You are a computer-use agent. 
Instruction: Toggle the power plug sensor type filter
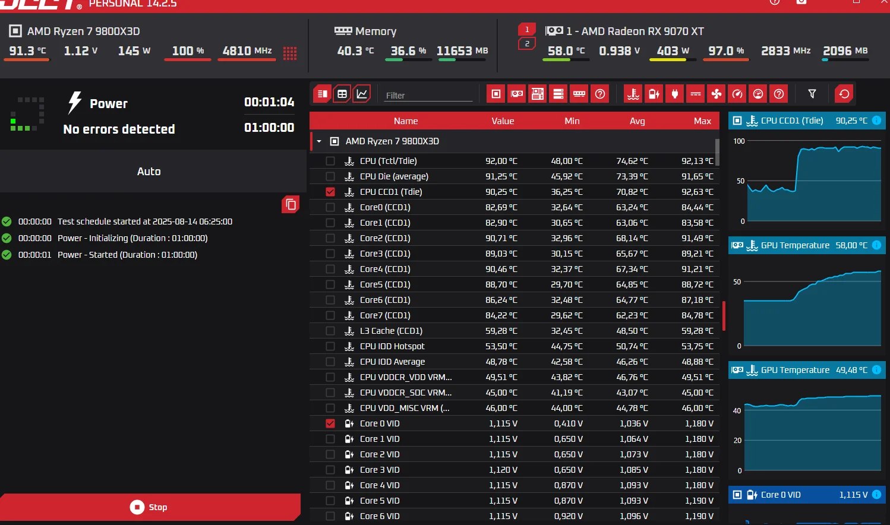pos(675,94)
